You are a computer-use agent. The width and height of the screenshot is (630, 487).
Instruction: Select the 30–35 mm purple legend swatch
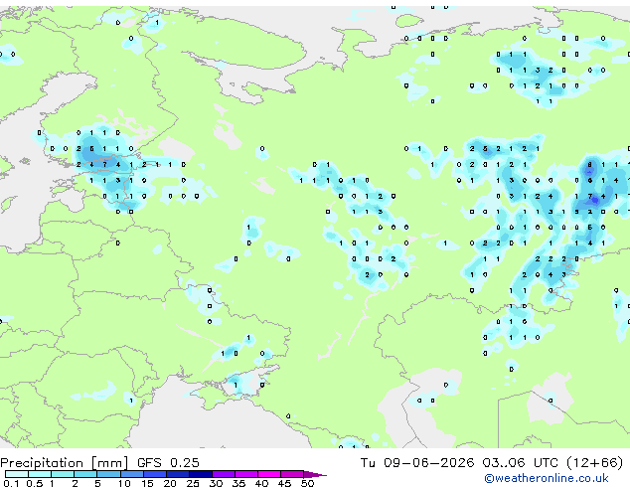tap(224, 474)
